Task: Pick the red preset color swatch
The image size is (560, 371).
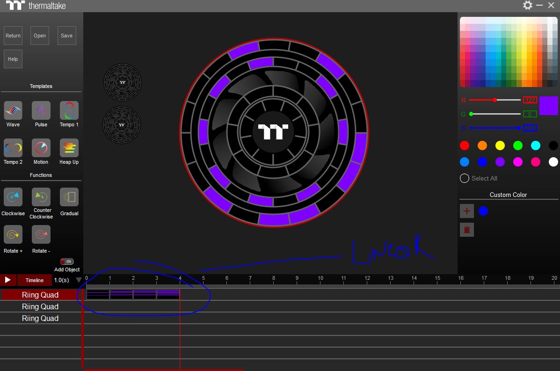Action: click(465, 145)
